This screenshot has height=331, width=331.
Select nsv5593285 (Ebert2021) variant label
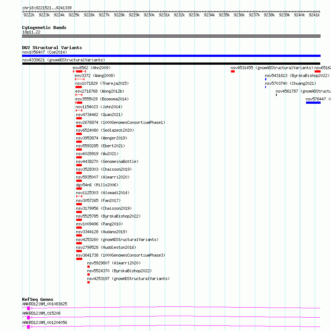[x=100, y=146]
